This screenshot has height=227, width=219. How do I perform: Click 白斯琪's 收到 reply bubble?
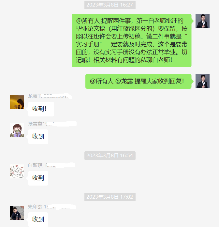tap(38, 178)
